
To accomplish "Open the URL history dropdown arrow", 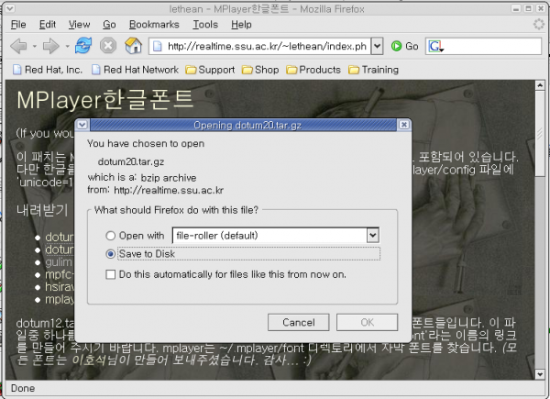I will (377, 46).
